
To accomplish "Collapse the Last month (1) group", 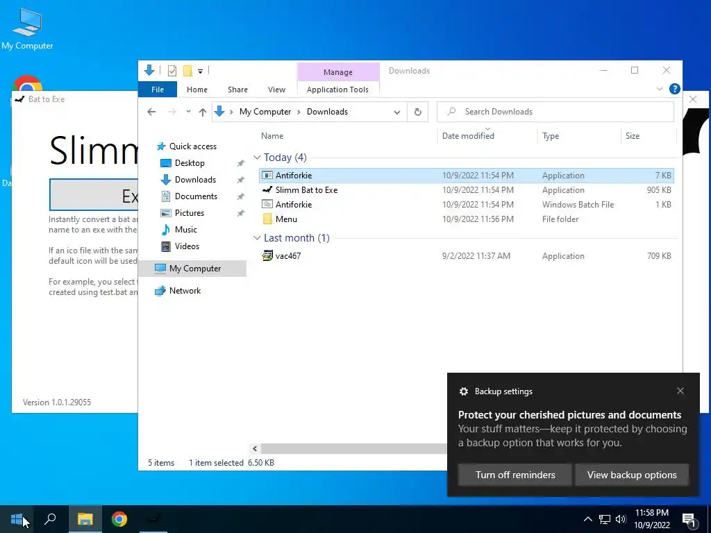I will tap(257, 238).
